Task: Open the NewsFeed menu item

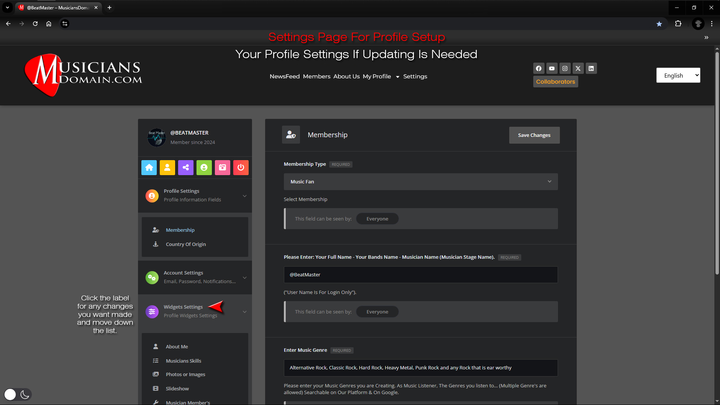Action: (285, 76)
